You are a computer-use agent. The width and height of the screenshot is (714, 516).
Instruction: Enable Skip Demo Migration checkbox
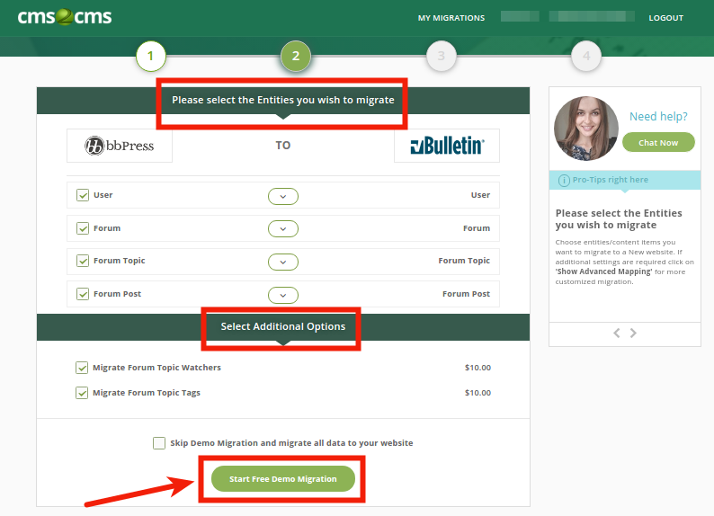(159, 443)
